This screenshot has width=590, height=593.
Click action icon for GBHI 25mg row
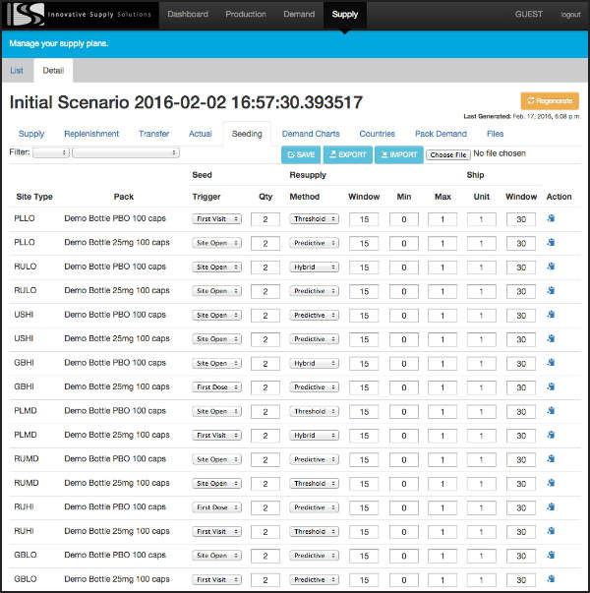tap(551, 386)
